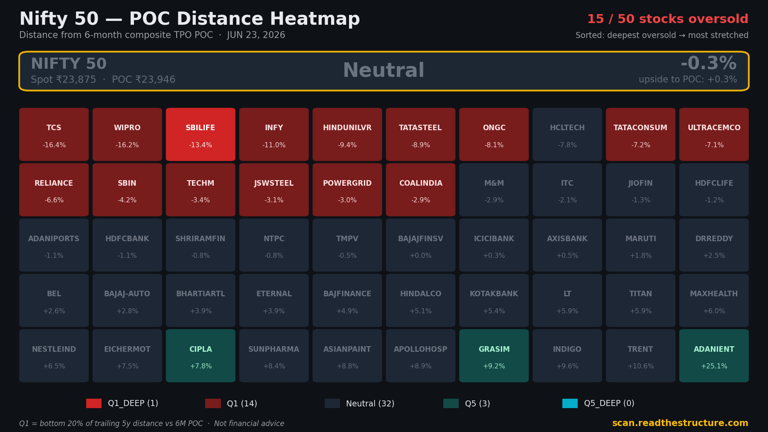
Task: Click the 'upside to POC: +0.3%' text
Action: click(688, 79)
